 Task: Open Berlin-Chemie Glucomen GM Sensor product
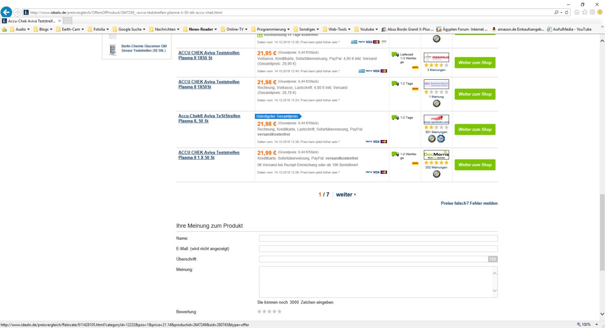(144, 48)
